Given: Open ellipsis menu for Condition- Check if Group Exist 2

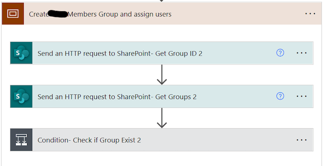Looking at the screenshot, I should click(302, 140).
